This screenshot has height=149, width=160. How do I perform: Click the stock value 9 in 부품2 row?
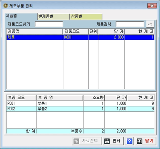tap(141, 109)
